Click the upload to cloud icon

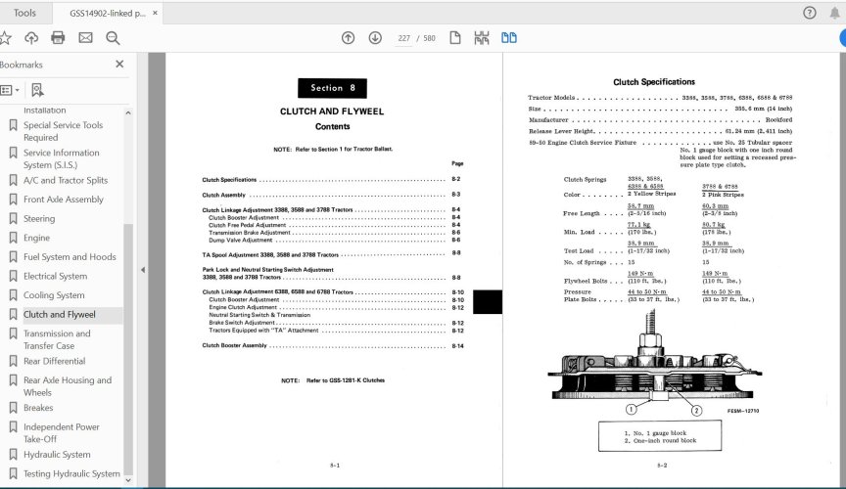click(x=31, y=38)
